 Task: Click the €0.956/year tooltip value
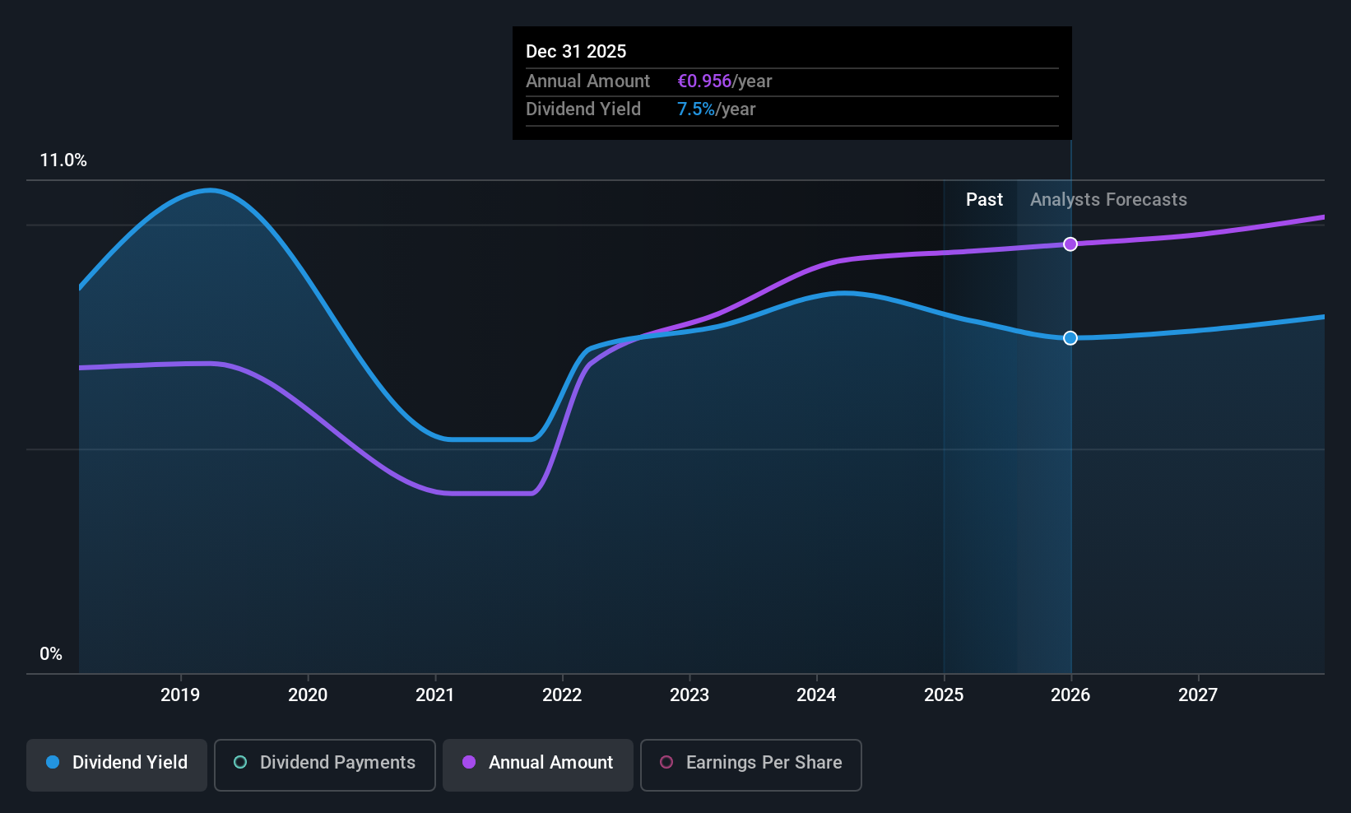724,81
